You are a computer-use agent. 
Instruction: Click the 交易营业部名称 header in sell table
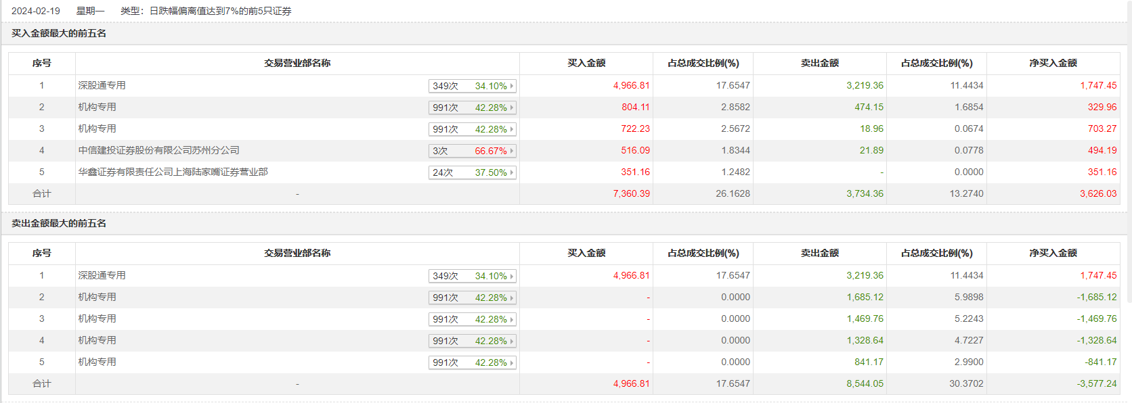coord(297,253)
